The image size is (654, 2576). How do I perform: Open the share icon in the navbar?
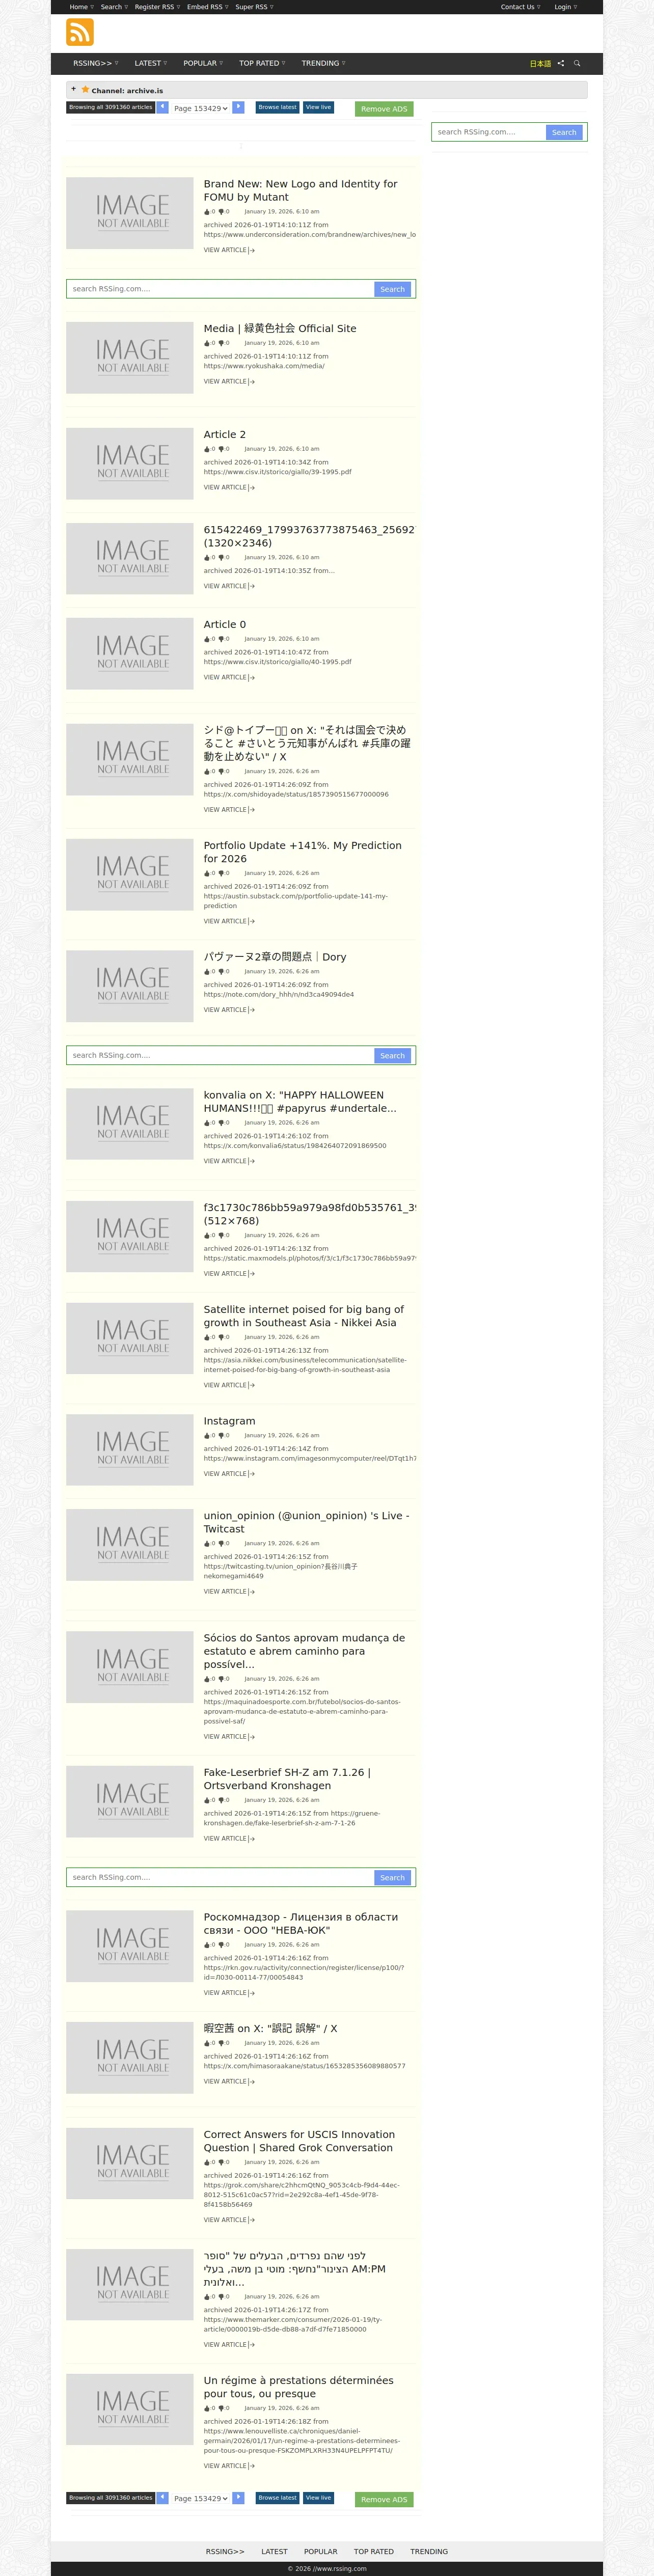(x=561, y=63)
